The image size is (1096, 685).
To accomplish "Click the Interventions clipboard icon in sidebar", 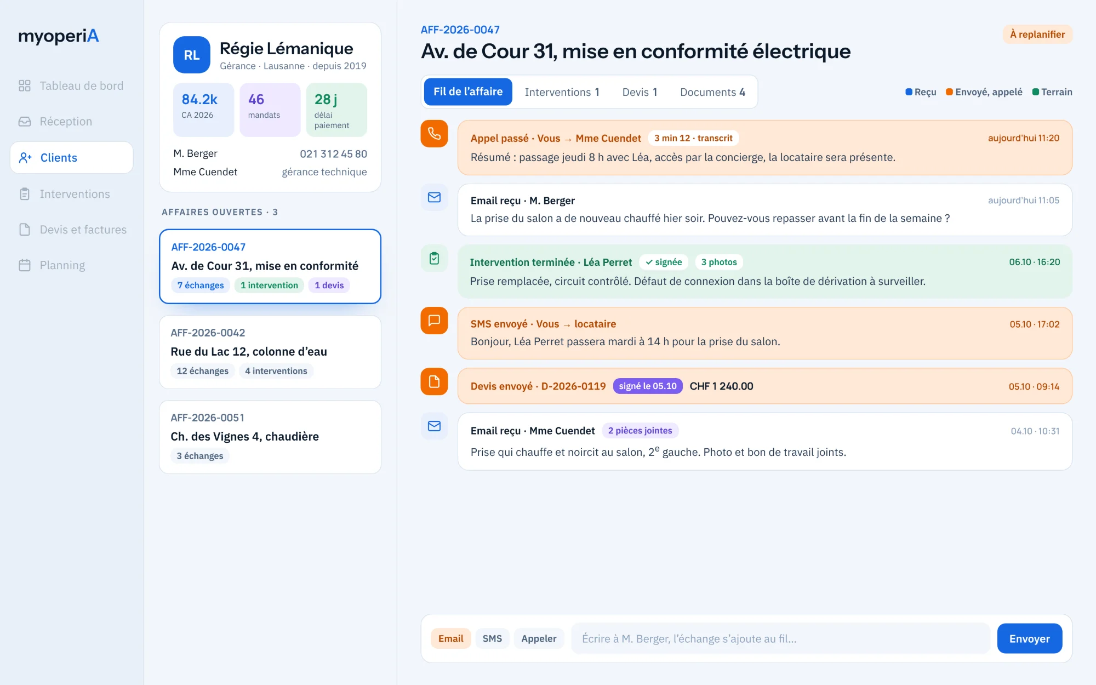I will [25, 194].
